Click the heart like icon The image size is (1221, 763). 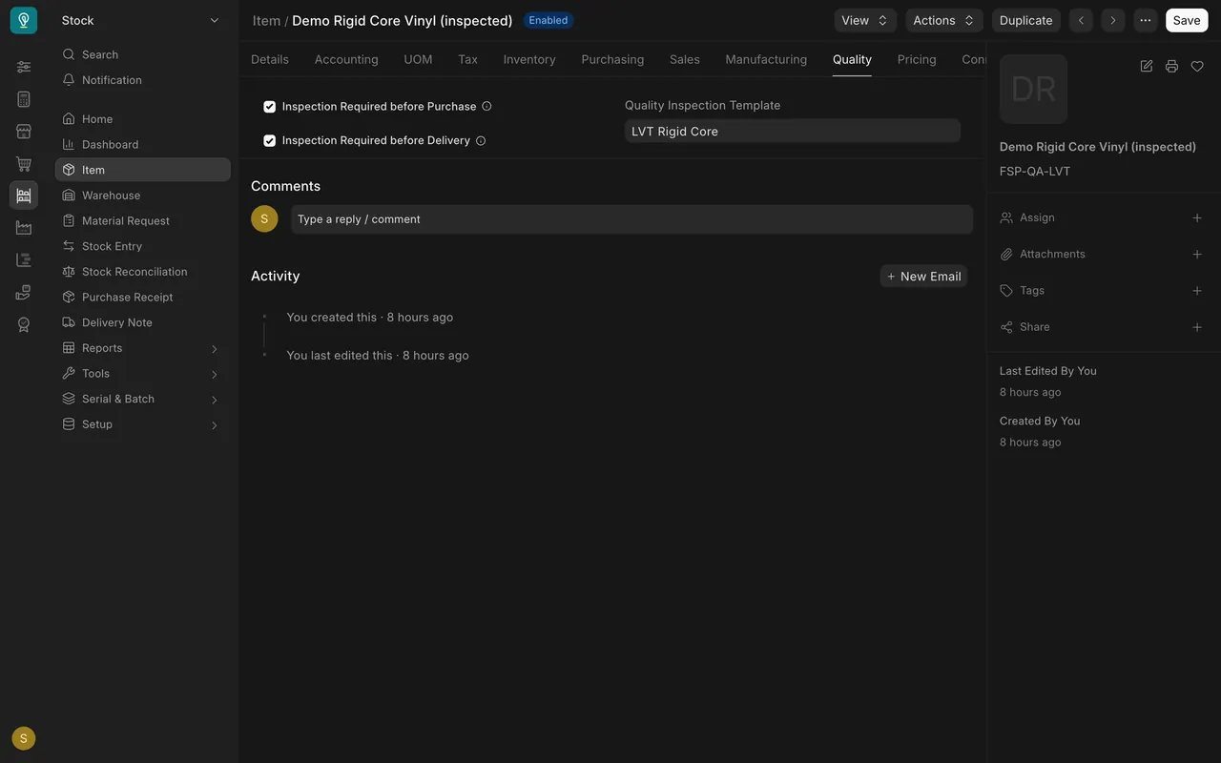pos(1197,66)
